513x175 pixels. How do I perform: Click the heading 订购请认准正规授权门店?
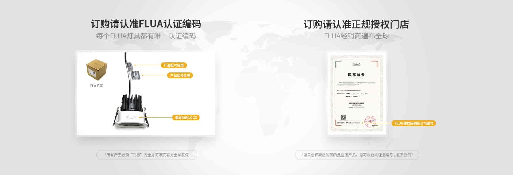(356, 24)
